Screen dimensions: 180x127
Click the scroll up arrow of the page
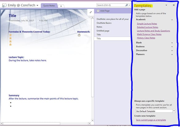(92, 17)
